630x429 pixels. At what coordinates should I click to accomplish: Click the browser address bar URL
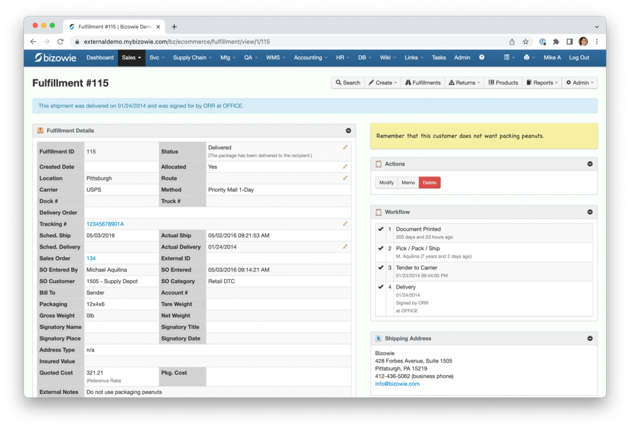[177, 42]
